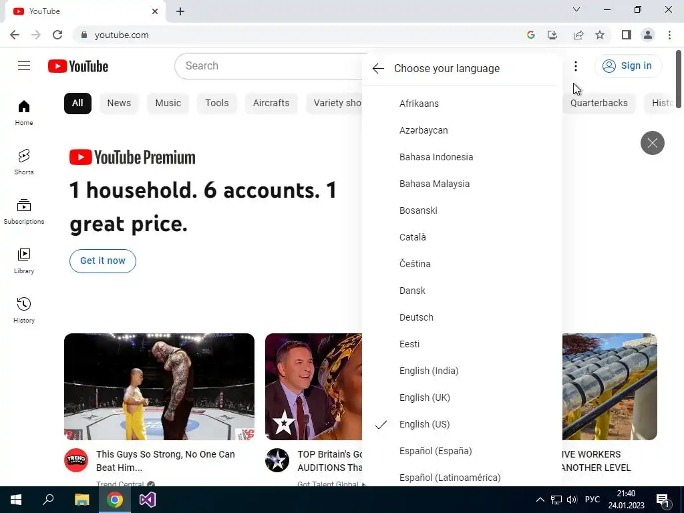The image size is (684, 513).
Task: Choose English (India) language
Action: click(462, 371)
